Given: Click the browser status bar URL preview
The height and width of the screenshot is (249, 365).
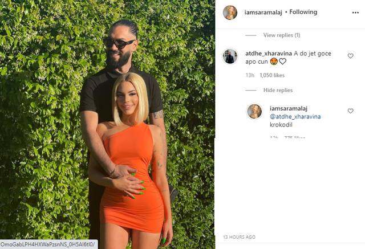Looking at the screenshot, I should pos(48,244).
